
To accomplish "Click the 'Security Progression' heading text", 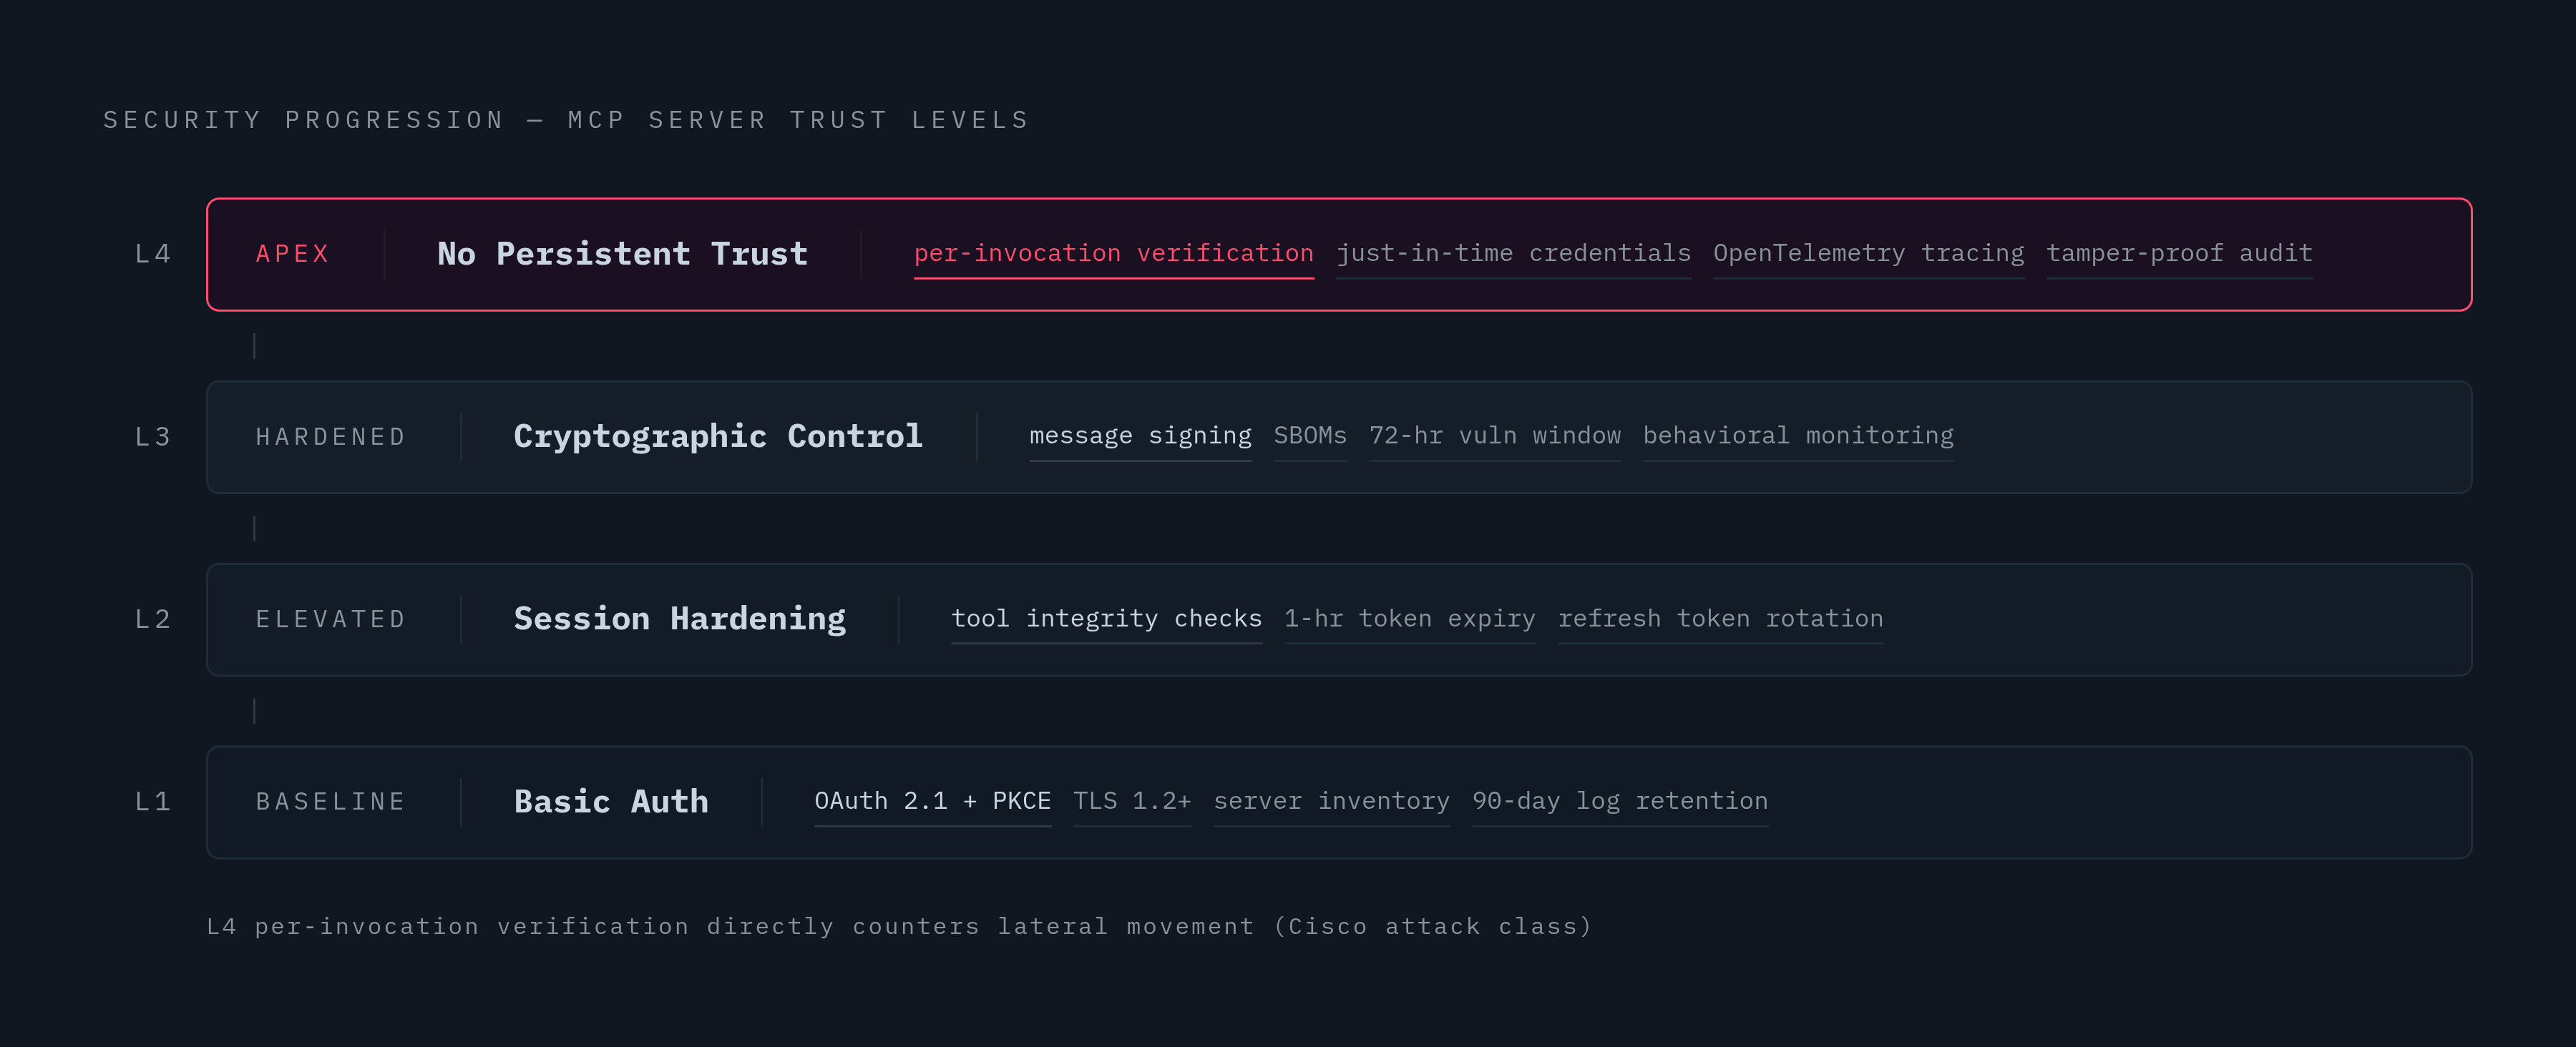I will pyautogui.click(x=566, y=120).
